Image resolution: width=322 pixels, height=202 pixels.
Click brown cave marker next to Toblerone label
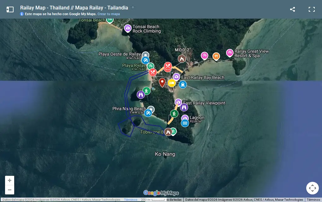(x=168, y=132)
